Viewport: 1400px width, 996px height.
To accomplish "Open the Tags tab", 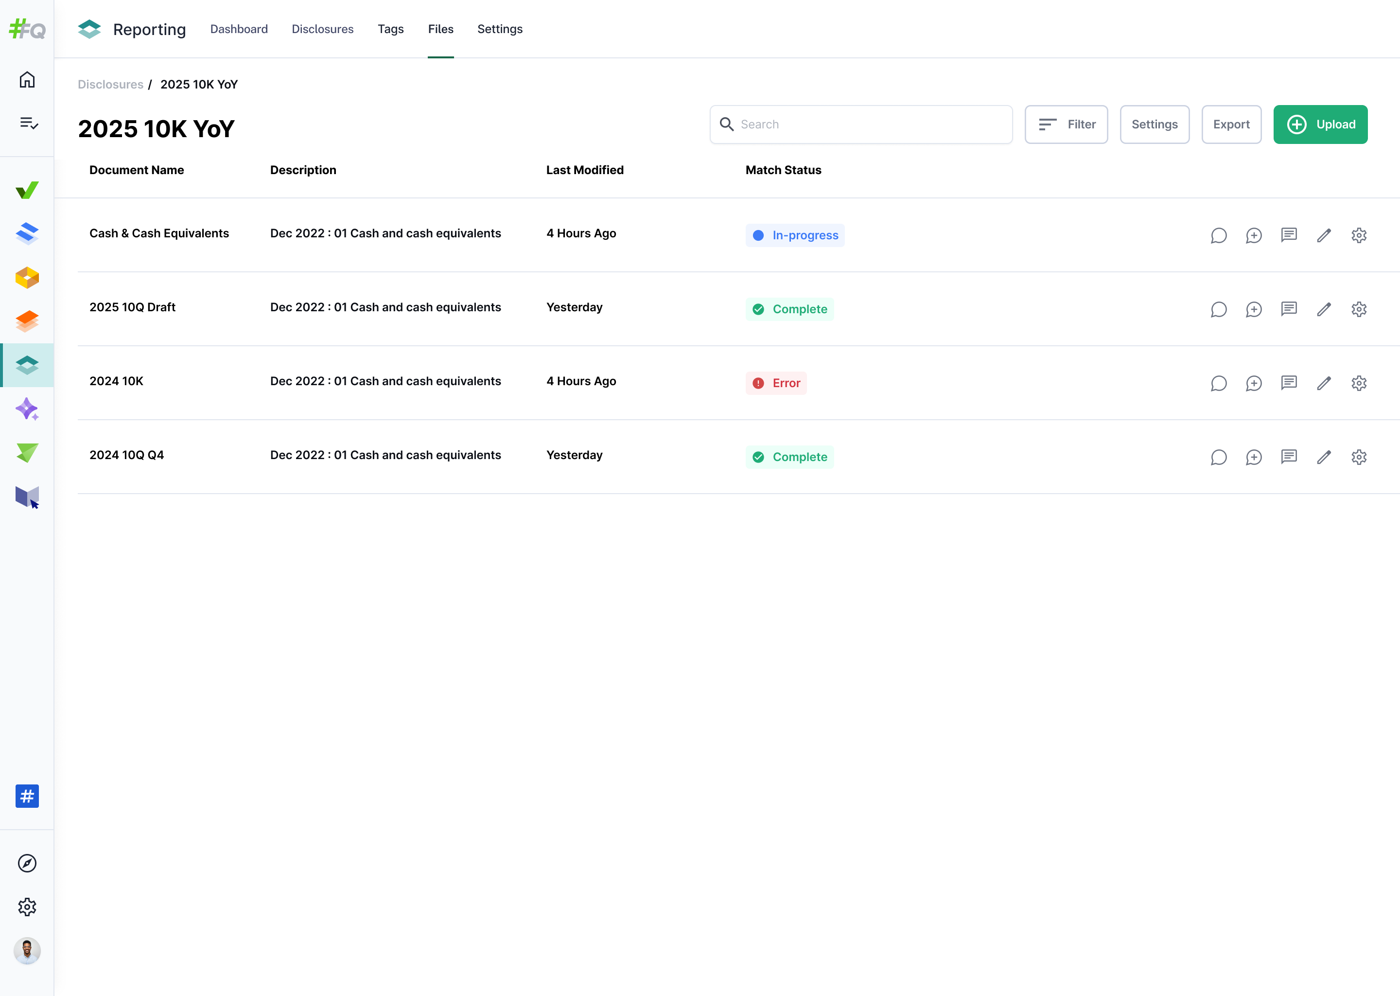I will 390,29.
